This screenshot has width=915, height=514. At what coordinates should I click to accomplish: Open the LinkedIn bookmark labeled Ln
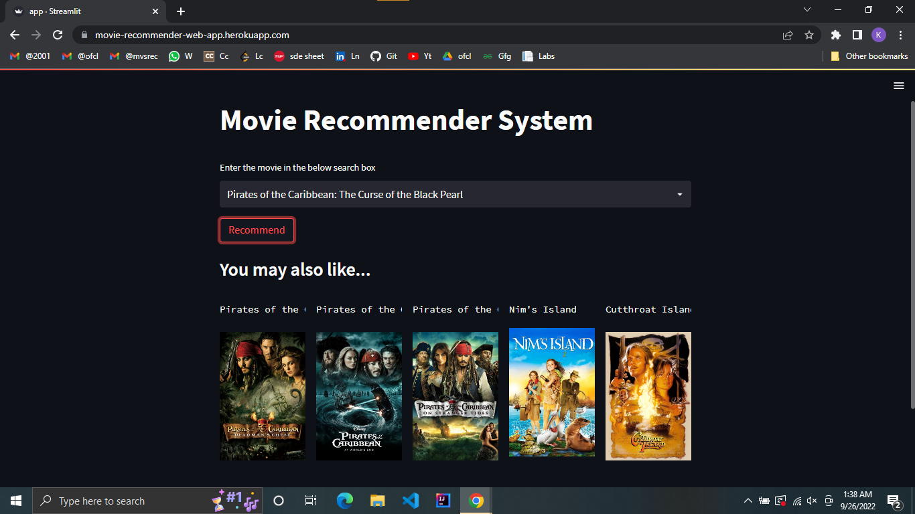tap(348, 56)
